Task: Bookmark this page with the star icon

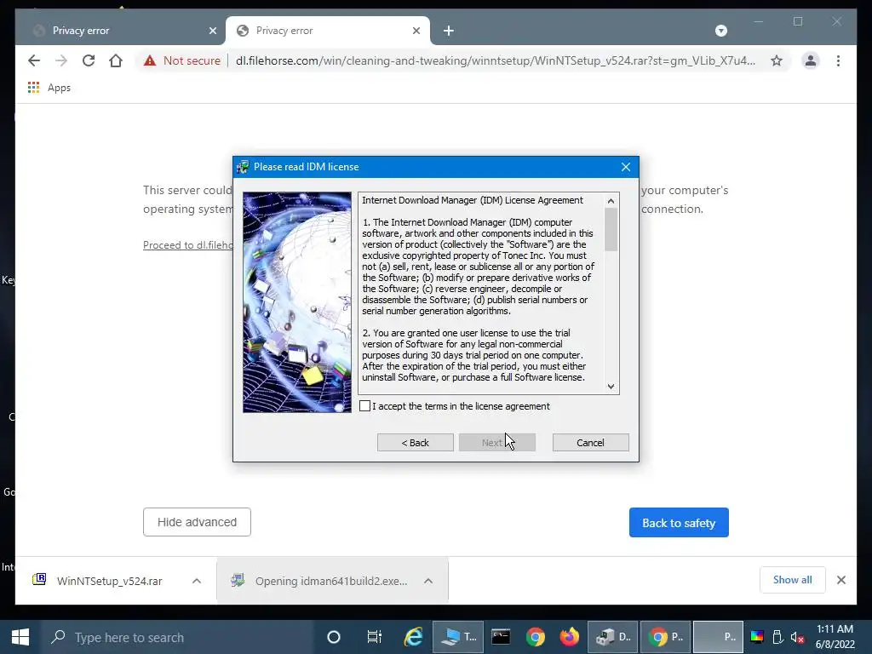Action: pos(777,60)
